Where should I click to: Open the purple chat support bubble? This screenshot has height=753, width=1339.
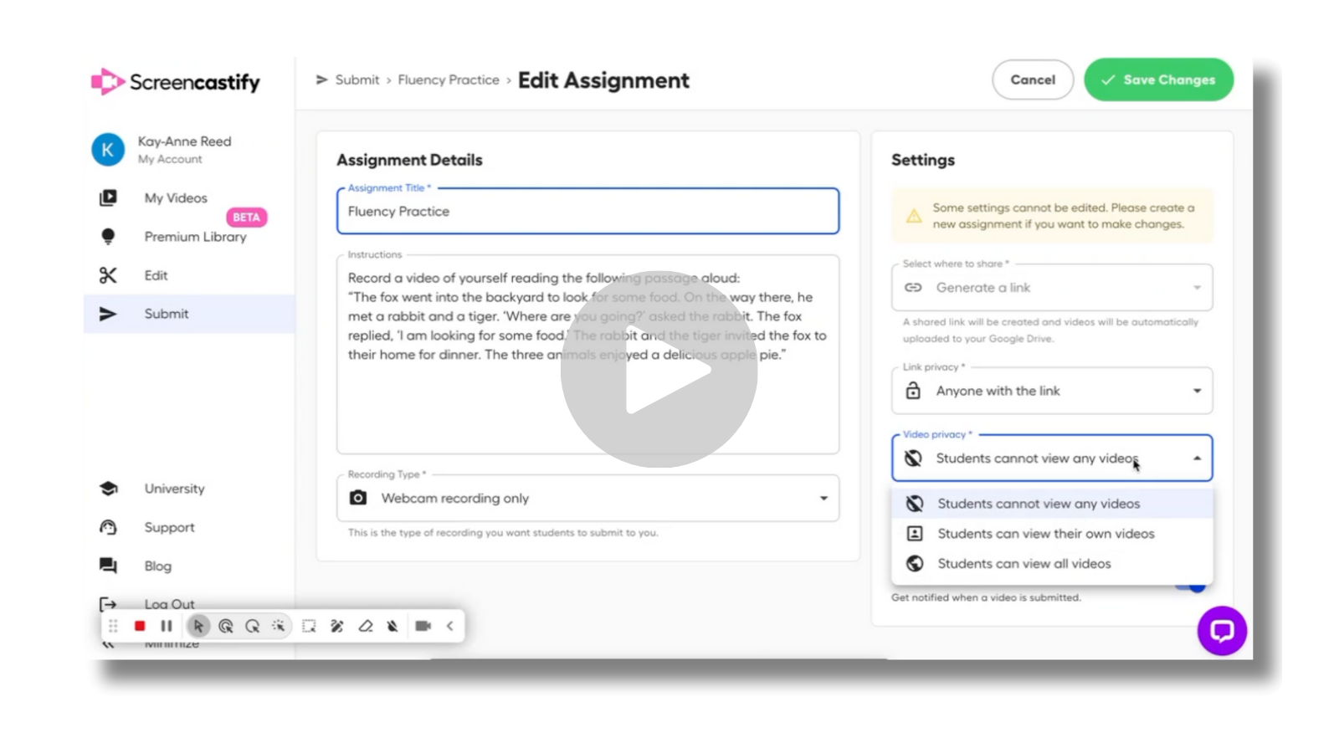coord(1221,630)
